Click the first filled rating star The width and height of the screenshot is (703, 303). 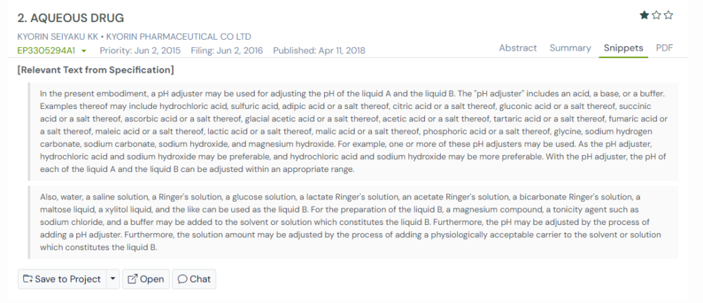coord(644,15)
